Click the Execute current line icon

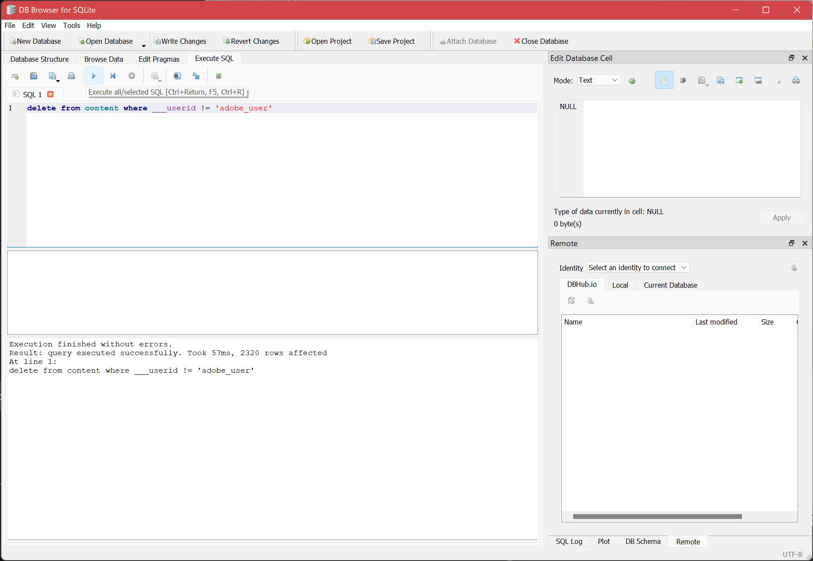click(113, 76)
